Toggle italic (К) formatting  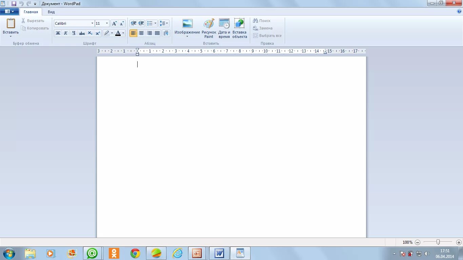click(x=66, y=33)
